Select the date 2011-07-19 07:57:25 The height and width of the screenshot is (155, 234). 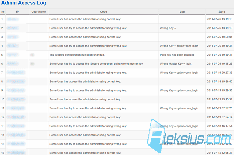point(220,108)
